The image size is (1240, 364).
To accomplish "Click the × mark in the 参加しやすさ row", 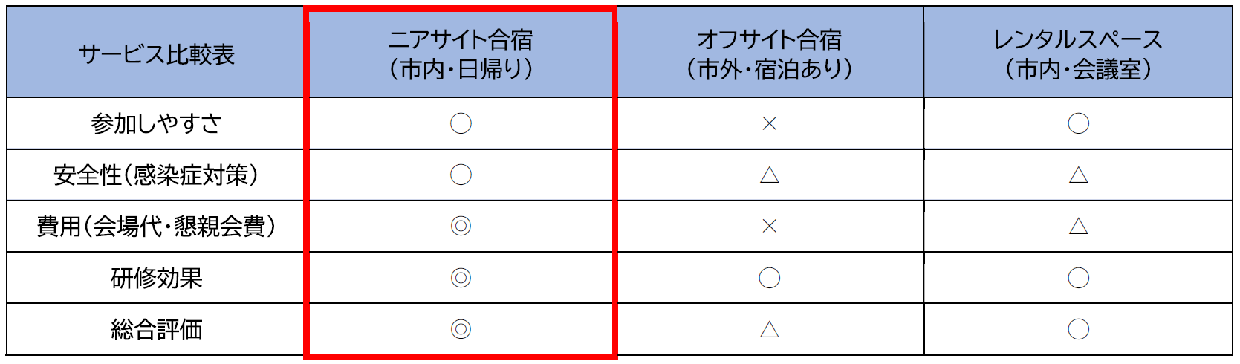I will coord(769,123).
